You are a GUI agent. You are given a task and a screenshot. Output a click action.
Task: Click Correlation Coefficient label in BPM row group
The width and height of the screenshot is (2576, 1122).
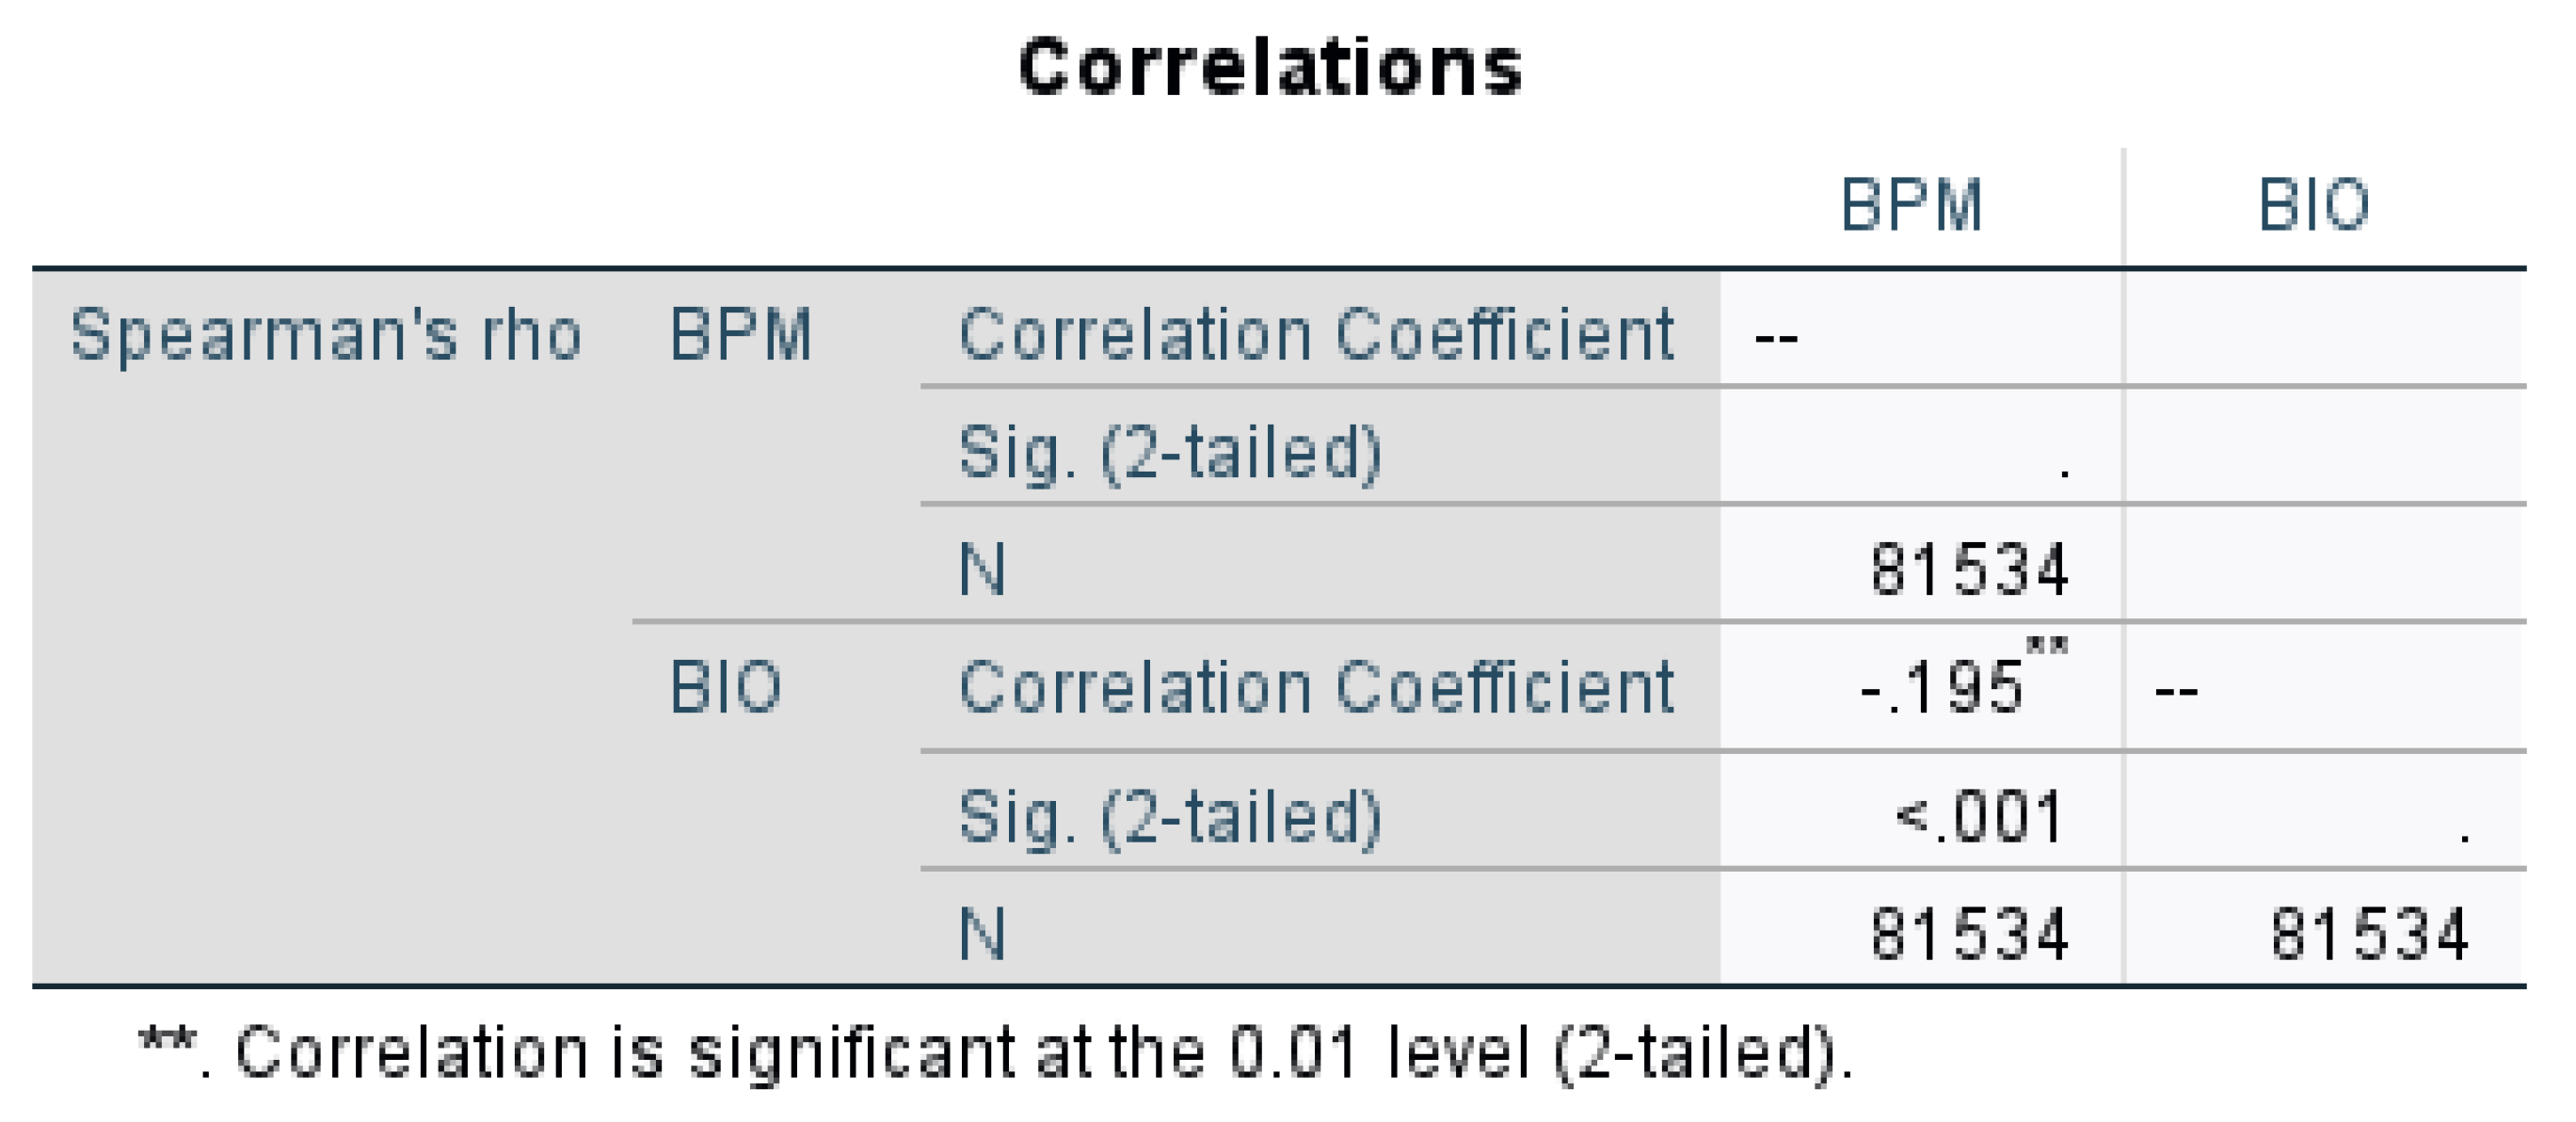(x=1316, y=334)
